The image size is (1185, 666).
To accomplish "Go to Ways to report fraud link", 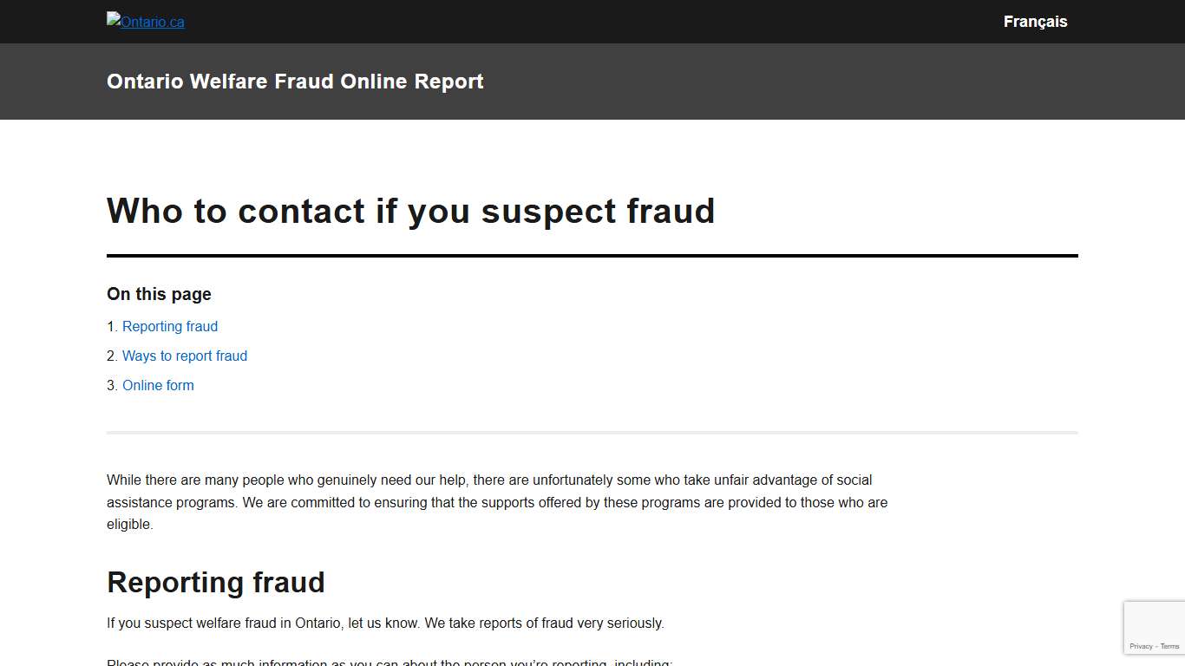I will coord(185,356).
